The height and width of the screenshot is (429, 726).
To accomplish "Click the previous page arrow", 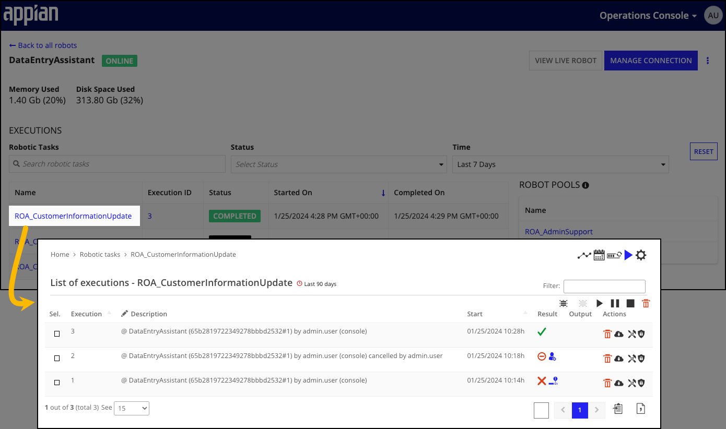I will coord(563,410).
